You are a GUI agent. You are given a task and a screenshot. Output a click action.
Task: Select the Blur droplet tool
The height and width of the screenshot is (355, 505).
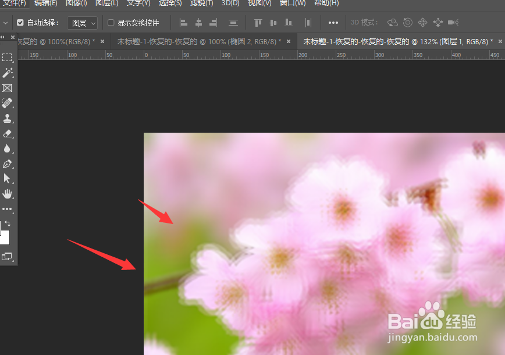pos(7,148)
